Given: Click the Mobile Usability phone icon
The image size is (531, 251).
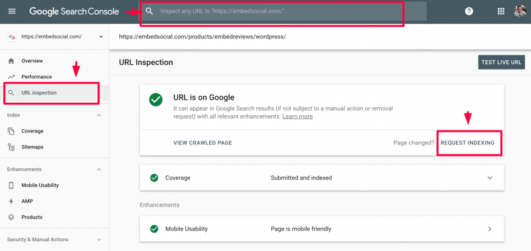Looking at the screenshot, I should pos(11,185).
